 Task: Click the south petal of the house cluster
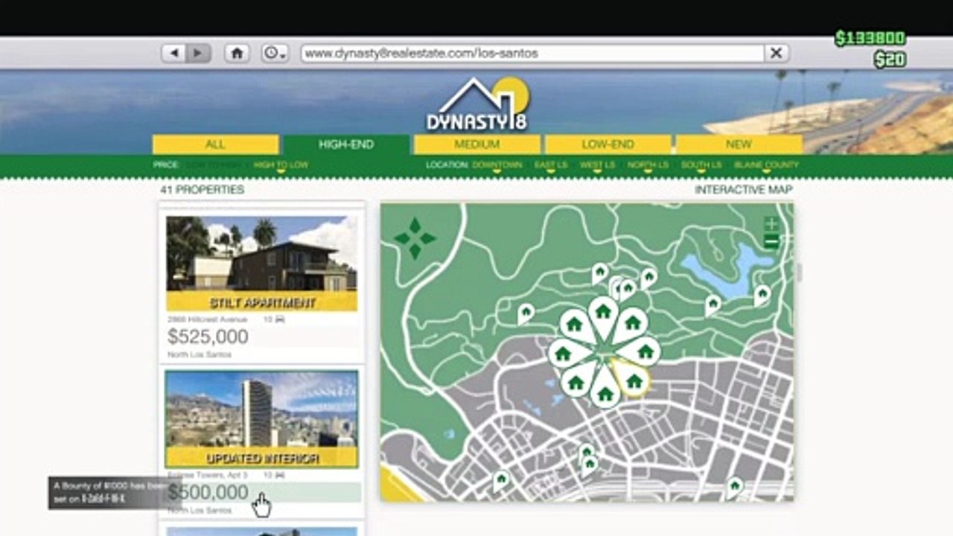(605, 392)
